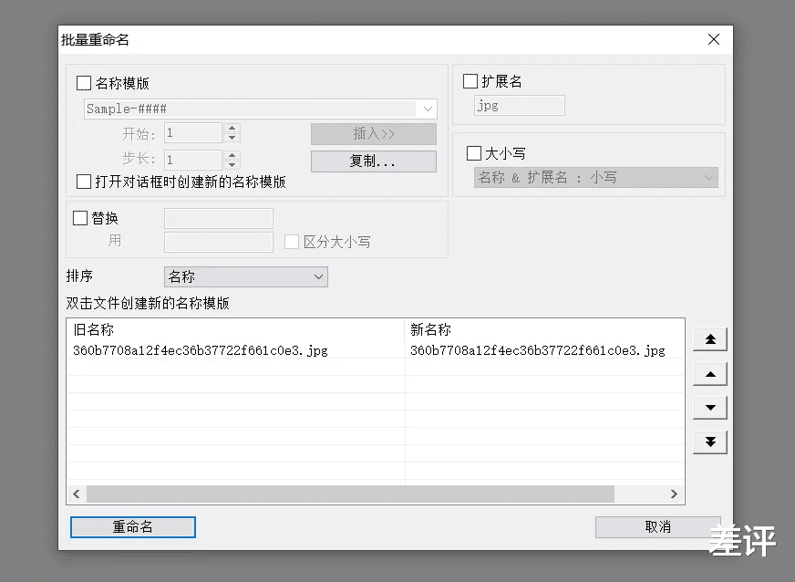Click the 取消 button
The image size is (795, 582).
[657, 526]
